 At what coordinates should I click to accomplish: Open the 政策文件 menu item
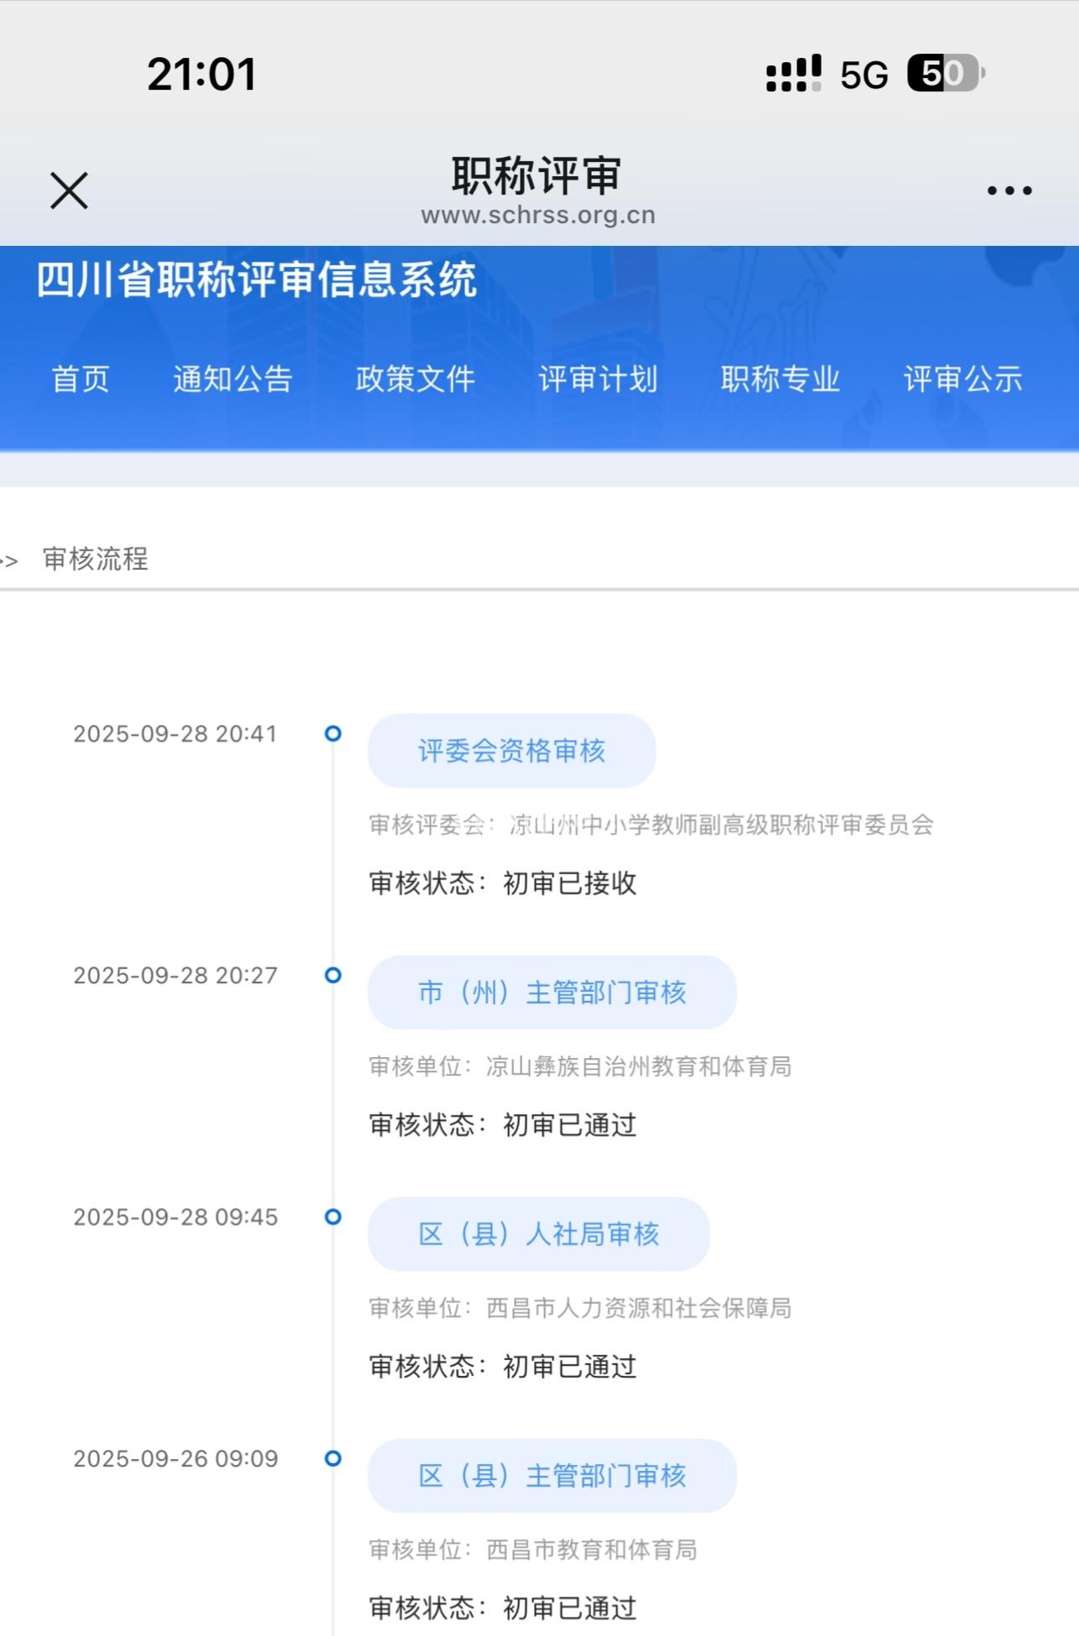(415, 379)
